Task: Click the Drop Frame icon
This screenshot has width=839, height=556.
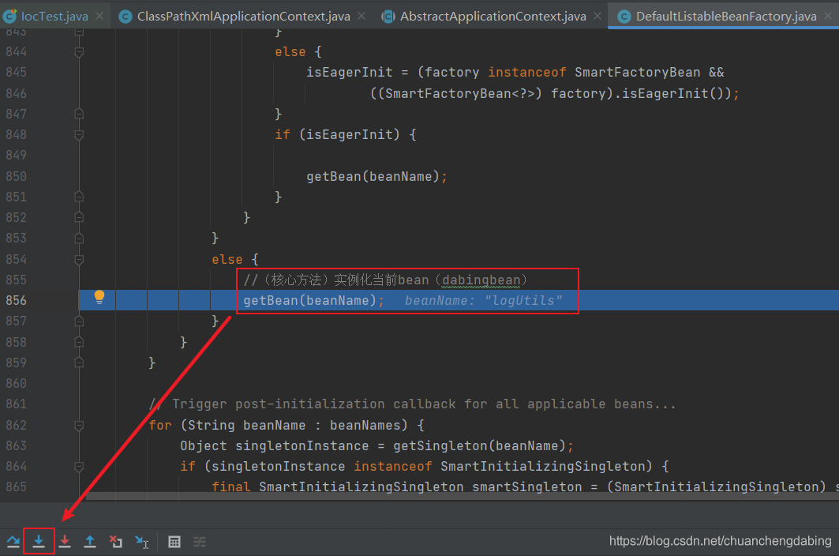Action: (116, 542)
